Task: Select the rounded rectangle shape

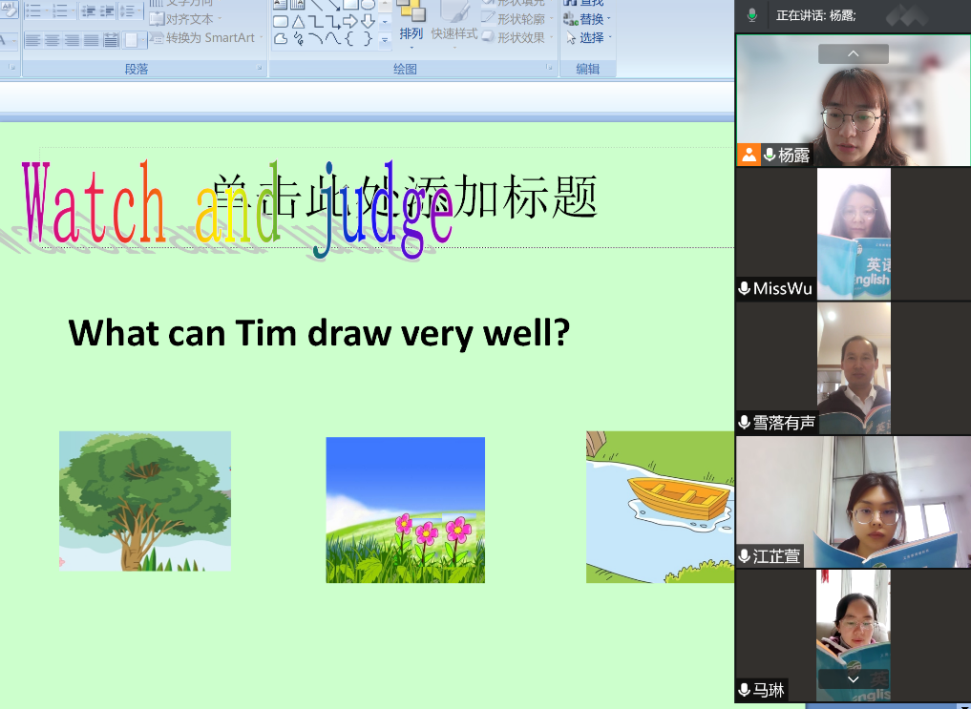Action: click(x=281, y=22)
